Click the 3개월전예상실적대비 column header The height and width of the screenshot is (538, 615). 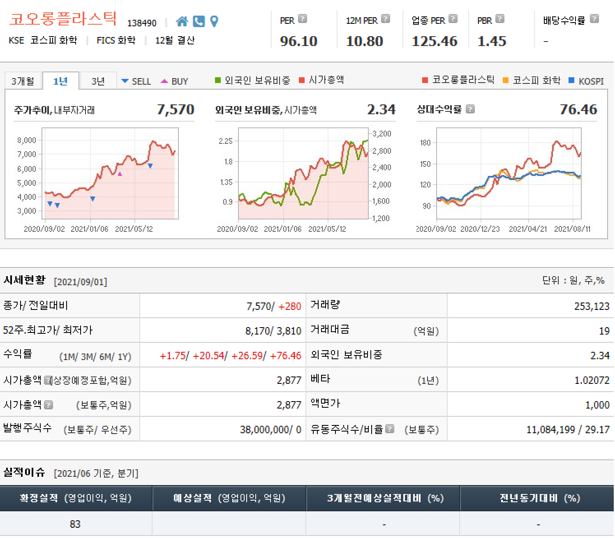coord(383,498)
